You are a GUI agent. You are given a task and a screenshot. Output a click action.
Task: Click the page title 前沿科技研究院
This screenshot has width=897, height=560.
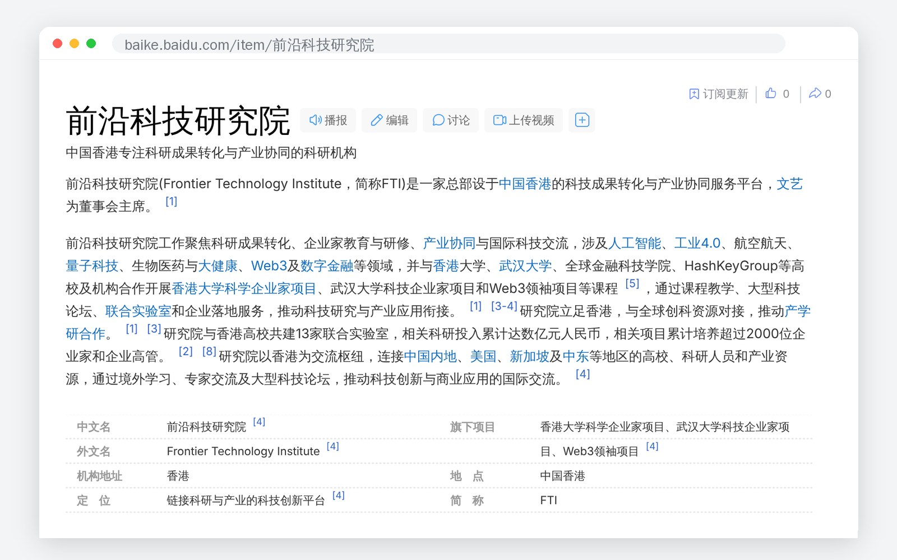pyautogui.click(x=178, y=120)
